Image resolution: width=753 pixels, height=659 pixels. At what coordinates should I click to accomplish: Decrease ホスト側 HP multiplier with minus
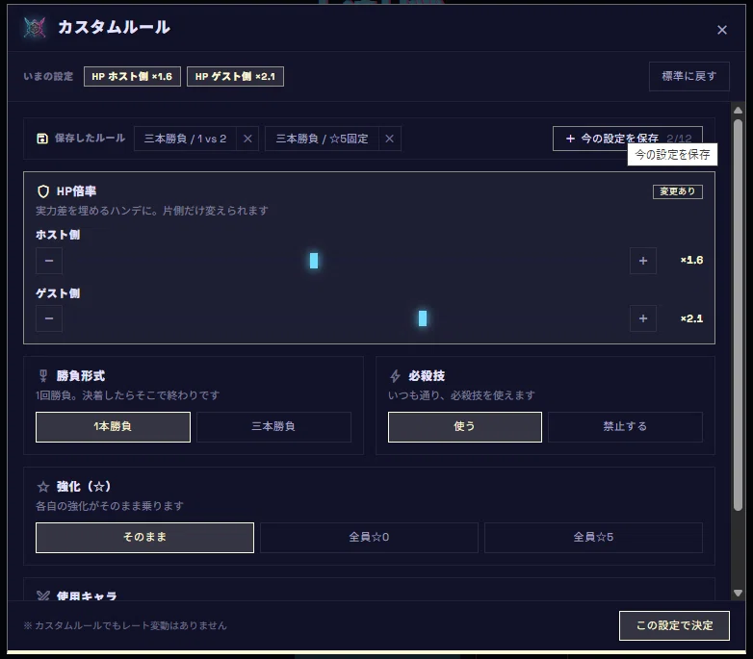pos(49,261)
